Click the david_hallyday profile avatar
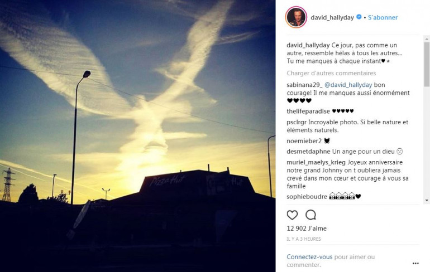 click(296, 17)
